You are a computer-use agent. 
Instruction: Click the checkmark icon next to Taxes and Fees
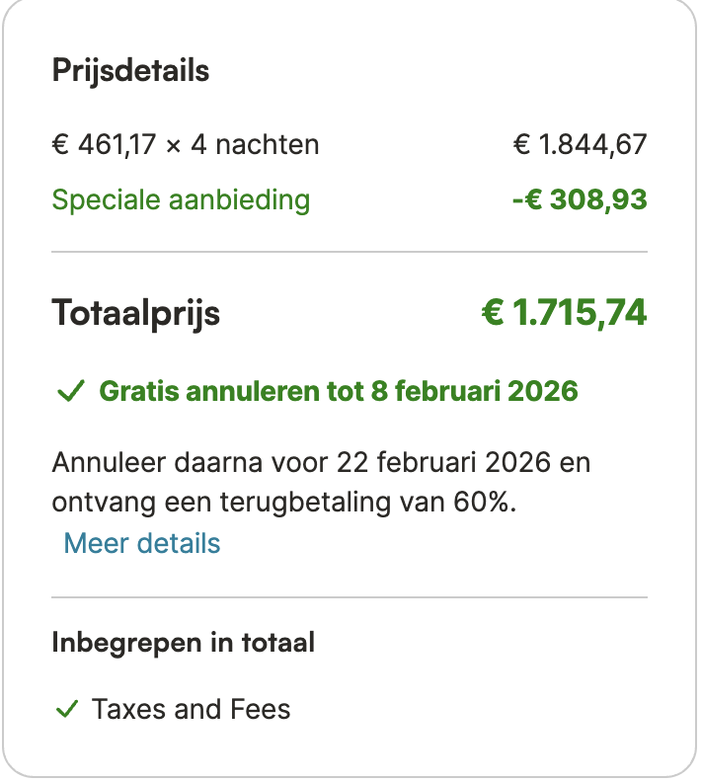coord(67,709)
